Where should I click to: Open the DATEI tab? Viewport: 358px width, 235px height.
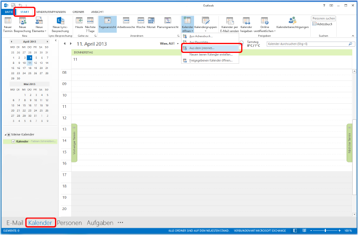click(8, 12)
